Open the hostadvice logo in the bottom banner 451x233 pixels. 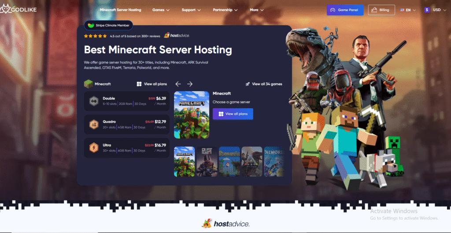[x=225, y=224]
